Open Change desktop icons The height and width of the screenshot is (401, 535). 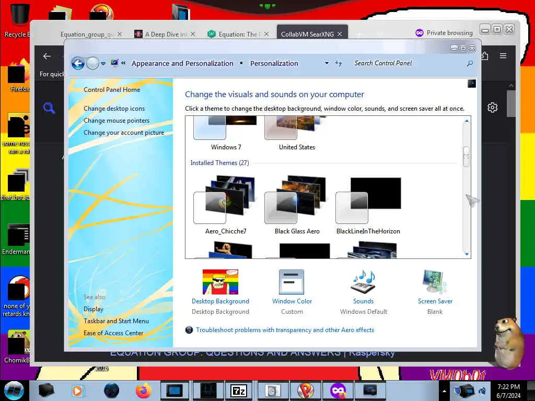[x=114, y=109]
